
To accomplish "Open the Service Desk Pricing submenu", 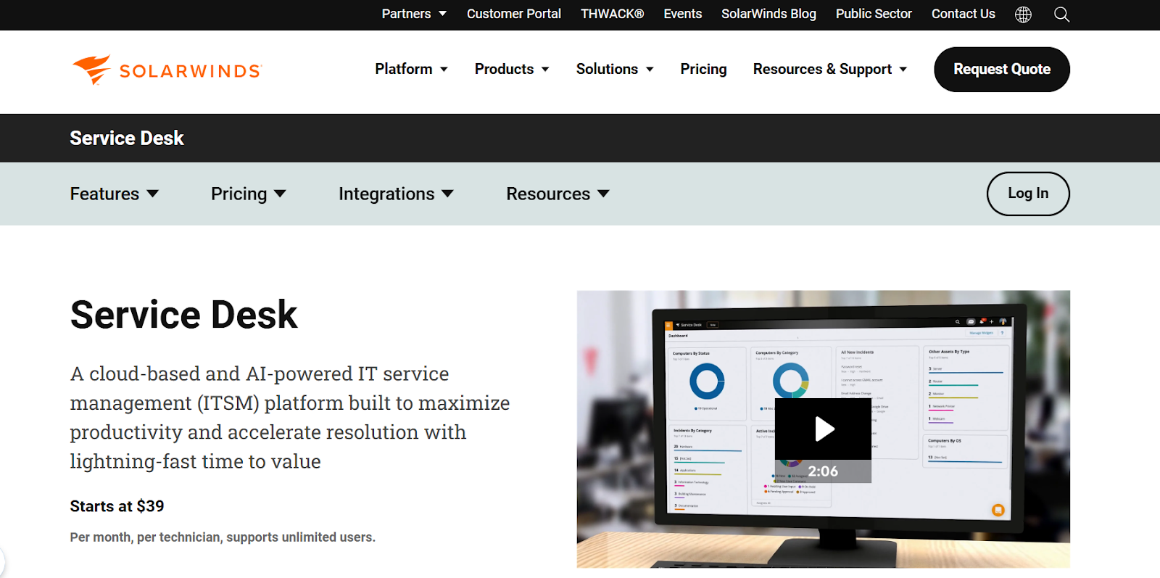I will [248, 194].
